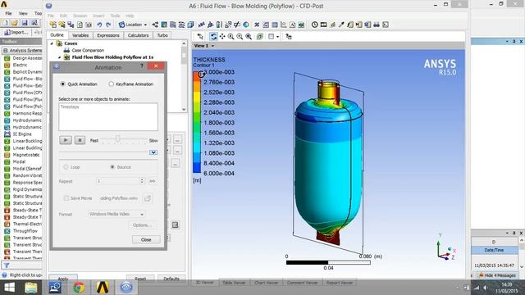Switch to the Table Viewer tab
Image resolution: width=525 pixels, height=295 pixels.
234,283
